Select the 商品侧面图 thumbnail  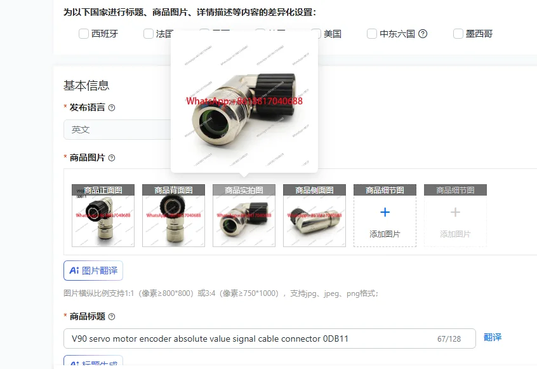pyautogui.click(x=314, y=215)
